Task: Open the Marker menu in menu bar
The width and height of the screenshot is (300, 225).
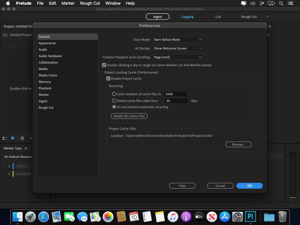Action: pyautogui.click(x=68, y=3)
